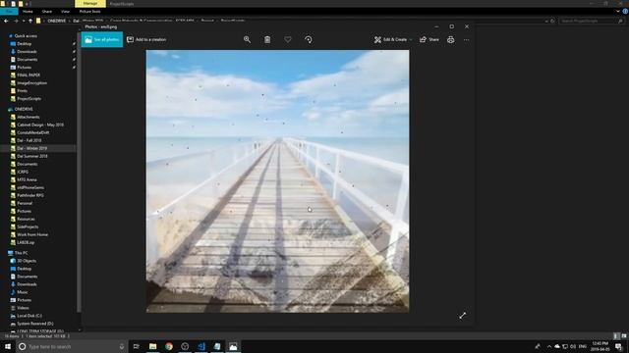Open the Picture Tools ribbon tab
This screenshot has width=629, height=353.
pyautogui.click(x=89, y=12)
